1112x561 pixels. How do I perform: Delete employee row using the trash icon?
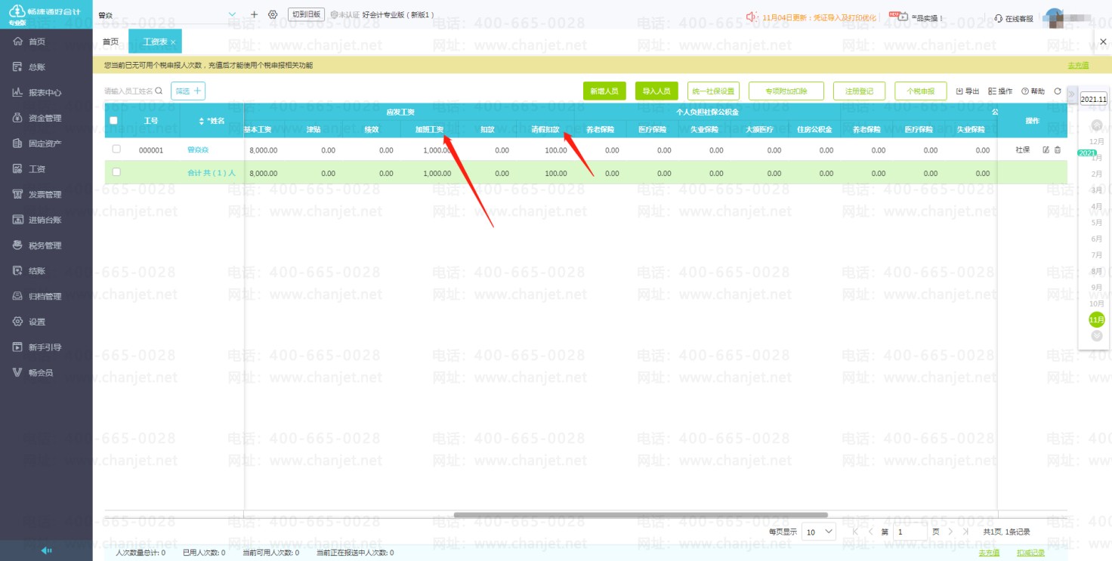1058,150
